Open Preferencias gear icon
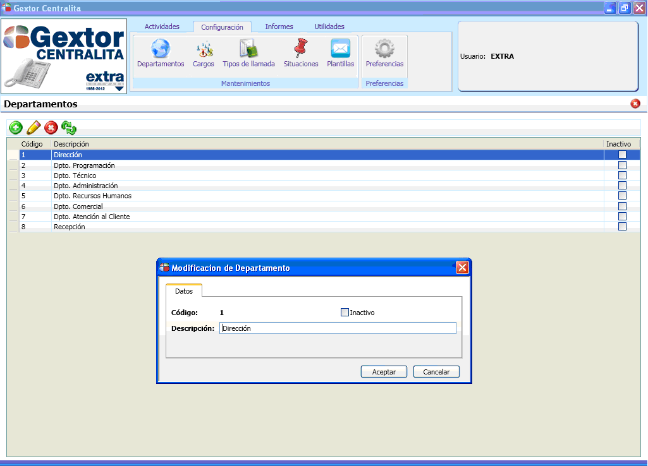This screenshot has height=466, width=648. coord(384,49)
